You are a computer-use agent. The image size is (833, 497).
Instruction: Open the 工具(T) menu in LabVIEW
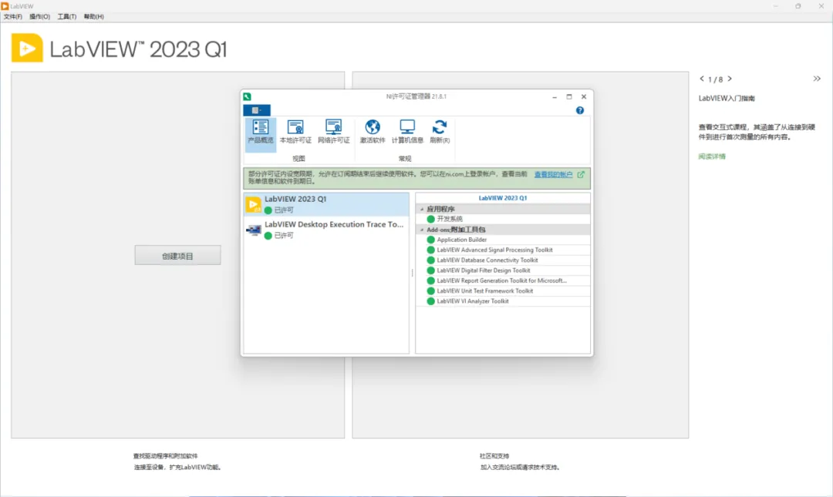67,16
